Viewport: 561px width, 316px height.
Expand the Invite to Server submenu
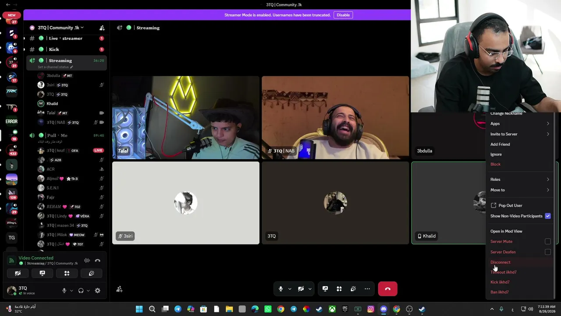click(x=520, y=134)
